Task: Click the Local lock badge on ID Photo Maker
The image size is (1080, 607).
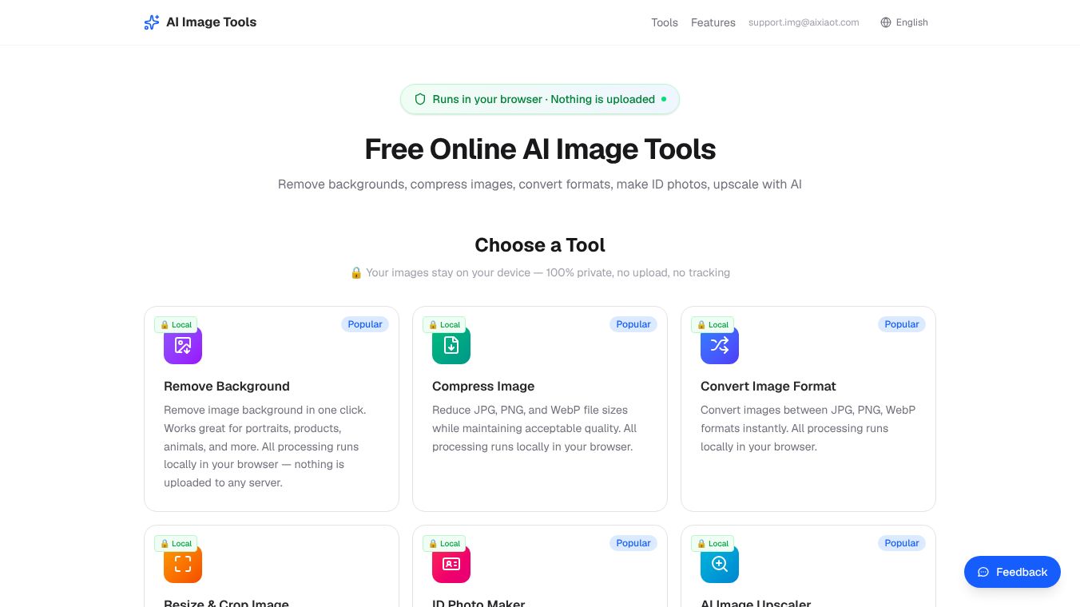Action: (444, 543)
